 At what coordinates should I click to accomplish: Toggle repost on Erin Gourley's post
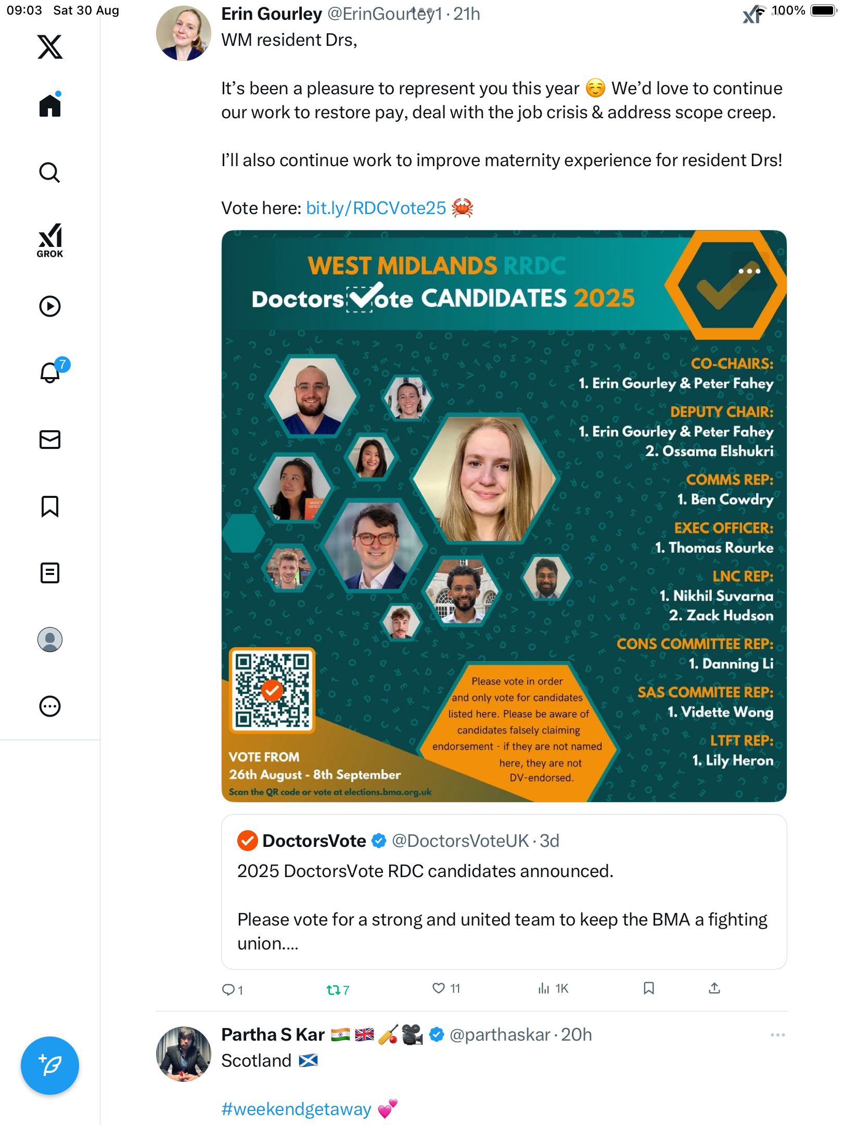tap(333, 989)
